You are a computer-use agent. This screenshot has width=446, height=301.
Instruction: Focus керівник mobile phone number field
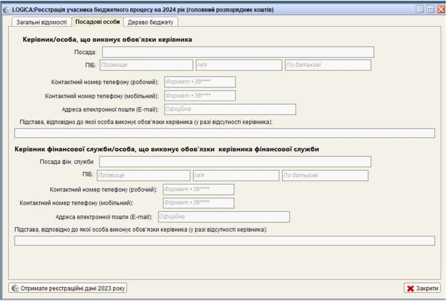click(200, 96)
